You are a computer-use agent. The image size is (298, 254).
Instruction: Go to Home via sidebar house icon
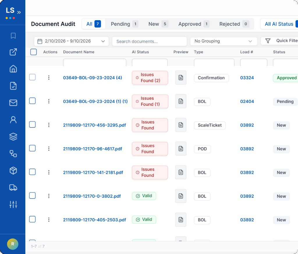click(13, 69)
